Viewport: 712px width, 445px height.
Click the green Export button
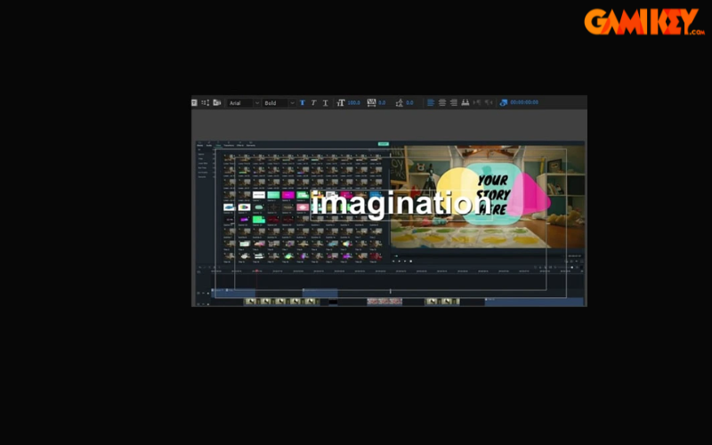click(384, 144)
